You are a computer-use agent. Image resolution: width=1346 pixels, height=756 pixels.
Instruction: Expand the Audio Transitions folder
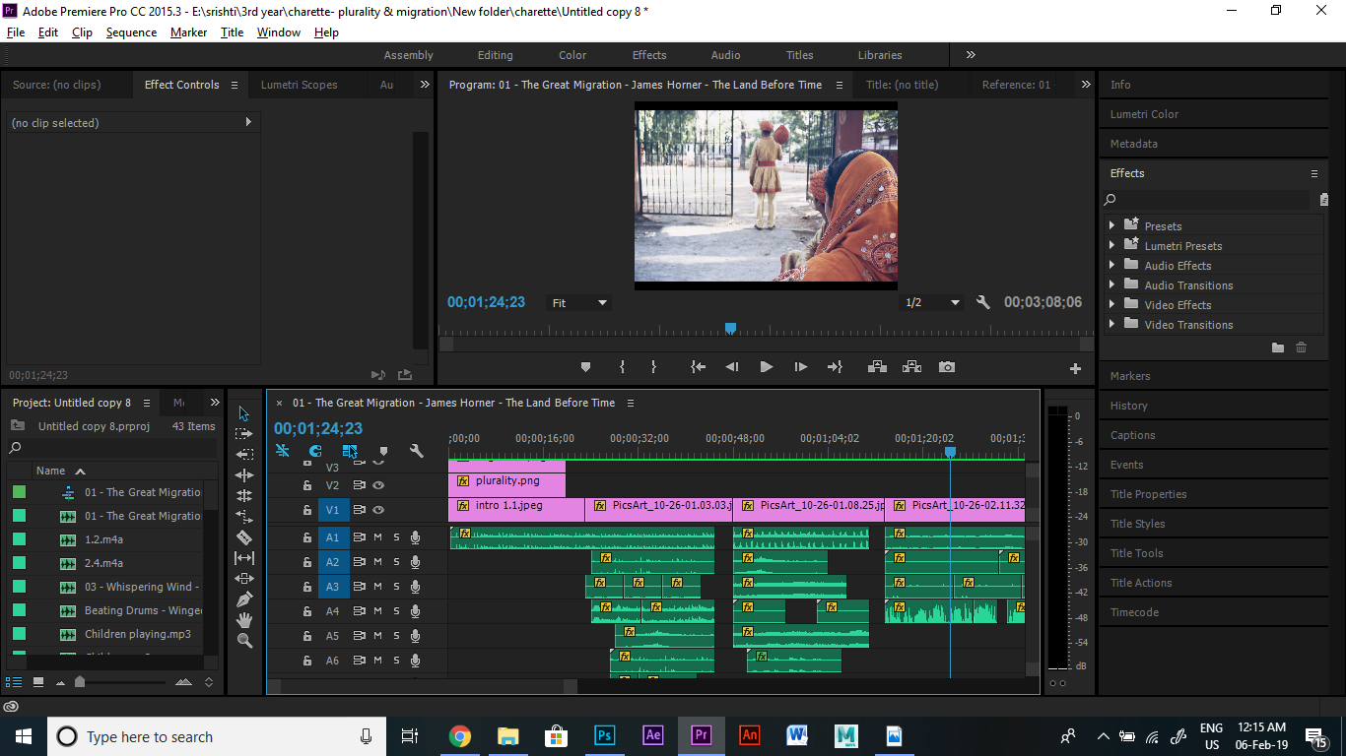pos(1112,283)
